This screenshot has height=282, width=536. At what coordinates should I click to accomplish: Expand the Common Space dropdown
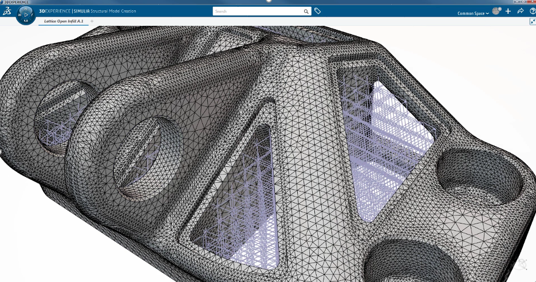[473, 13]
